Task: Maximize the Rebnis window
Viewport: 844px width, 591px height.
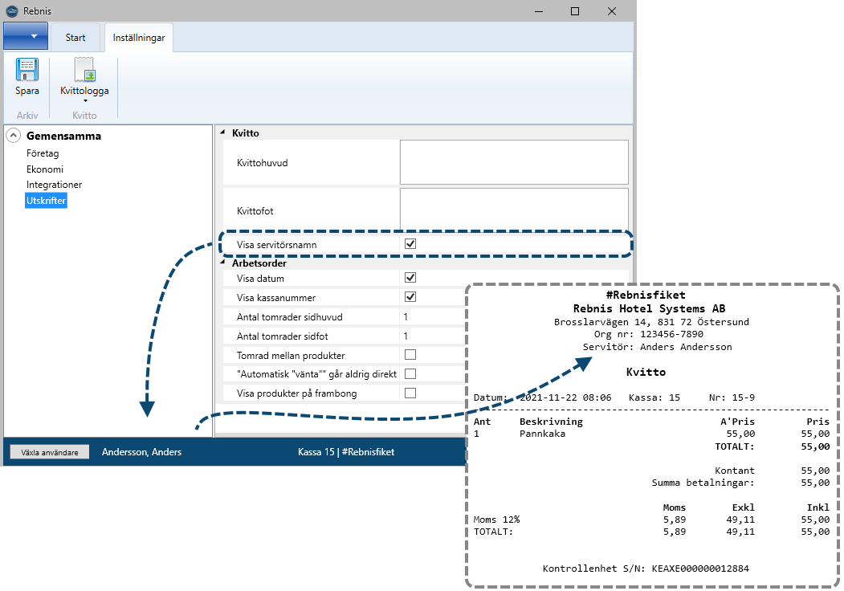Action: (x=575, y=10)
